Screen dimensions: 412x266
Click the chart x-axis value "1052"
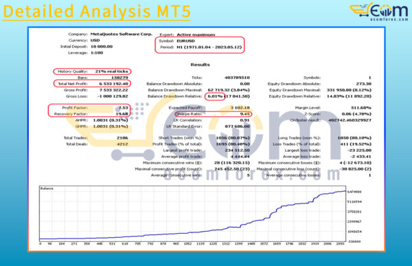pos(187,244)
